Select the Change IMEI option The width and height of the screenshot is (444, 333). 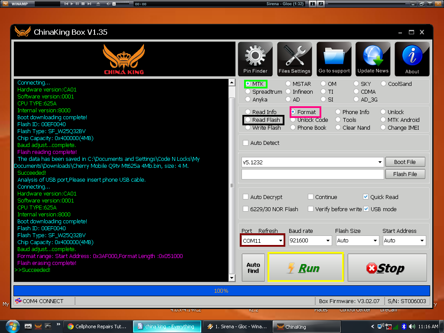coord(383,128)
